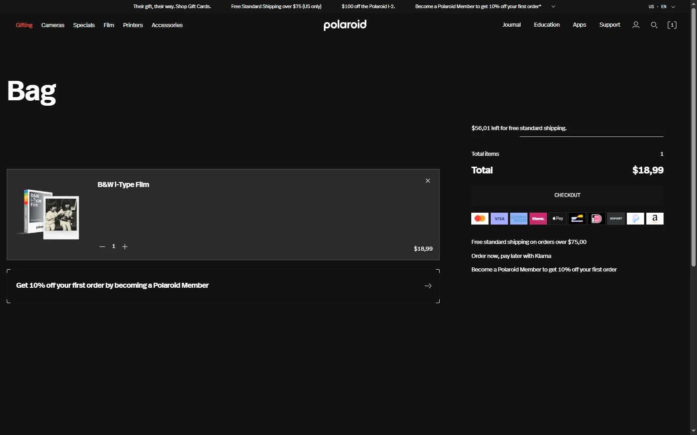Image resolution: width=697 pixels, height=435 pixels.
Task: Click the American Express payment icon
Action: 519,219
